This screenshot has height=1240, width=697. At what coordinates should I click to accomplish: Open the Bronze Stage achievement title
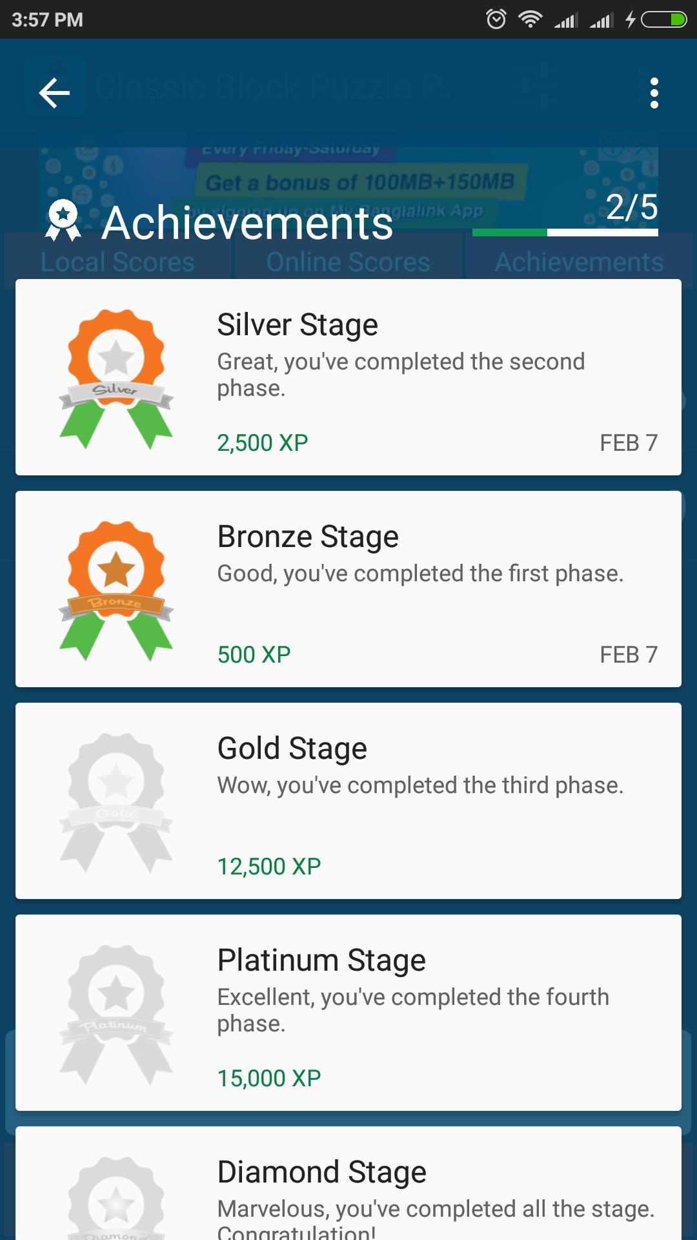(x=308, y=537)
